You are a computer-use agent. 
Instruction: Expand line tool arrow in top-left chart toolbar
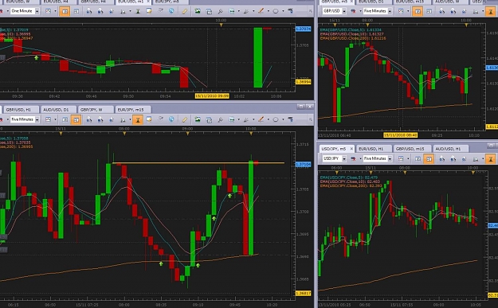coord(269,11)
